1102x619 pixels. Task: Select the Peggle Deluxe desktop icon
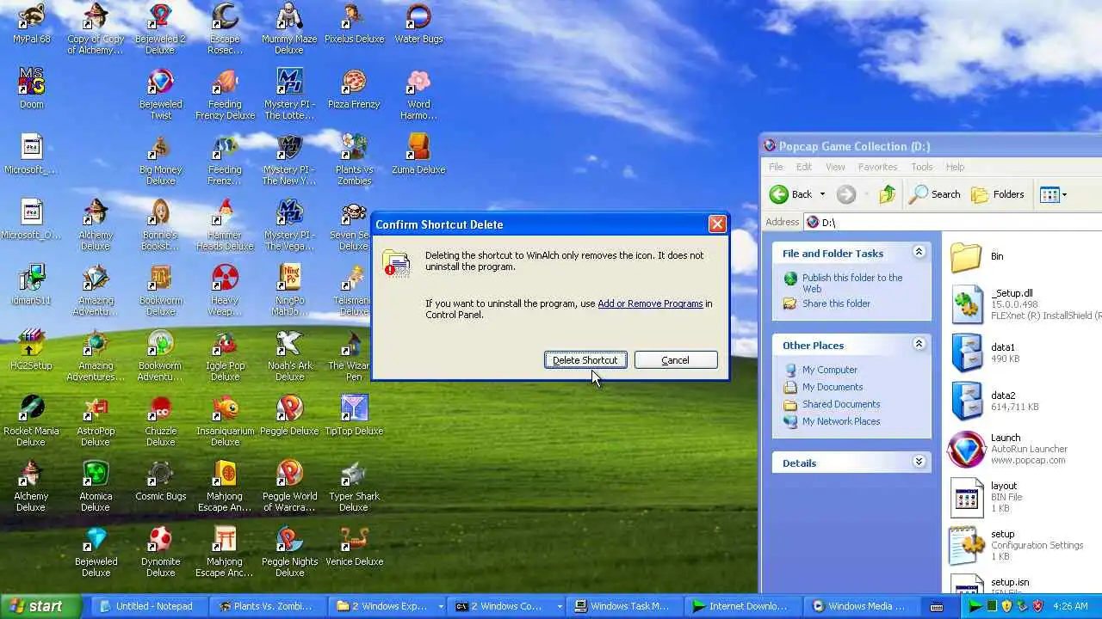289,416
